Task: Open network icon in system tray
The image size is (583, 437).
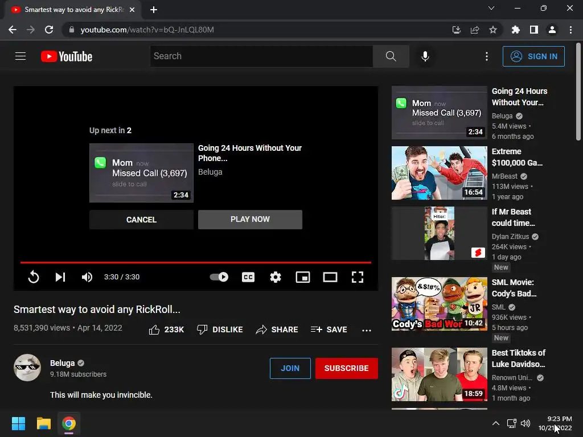Action: (x=512, y=423)
